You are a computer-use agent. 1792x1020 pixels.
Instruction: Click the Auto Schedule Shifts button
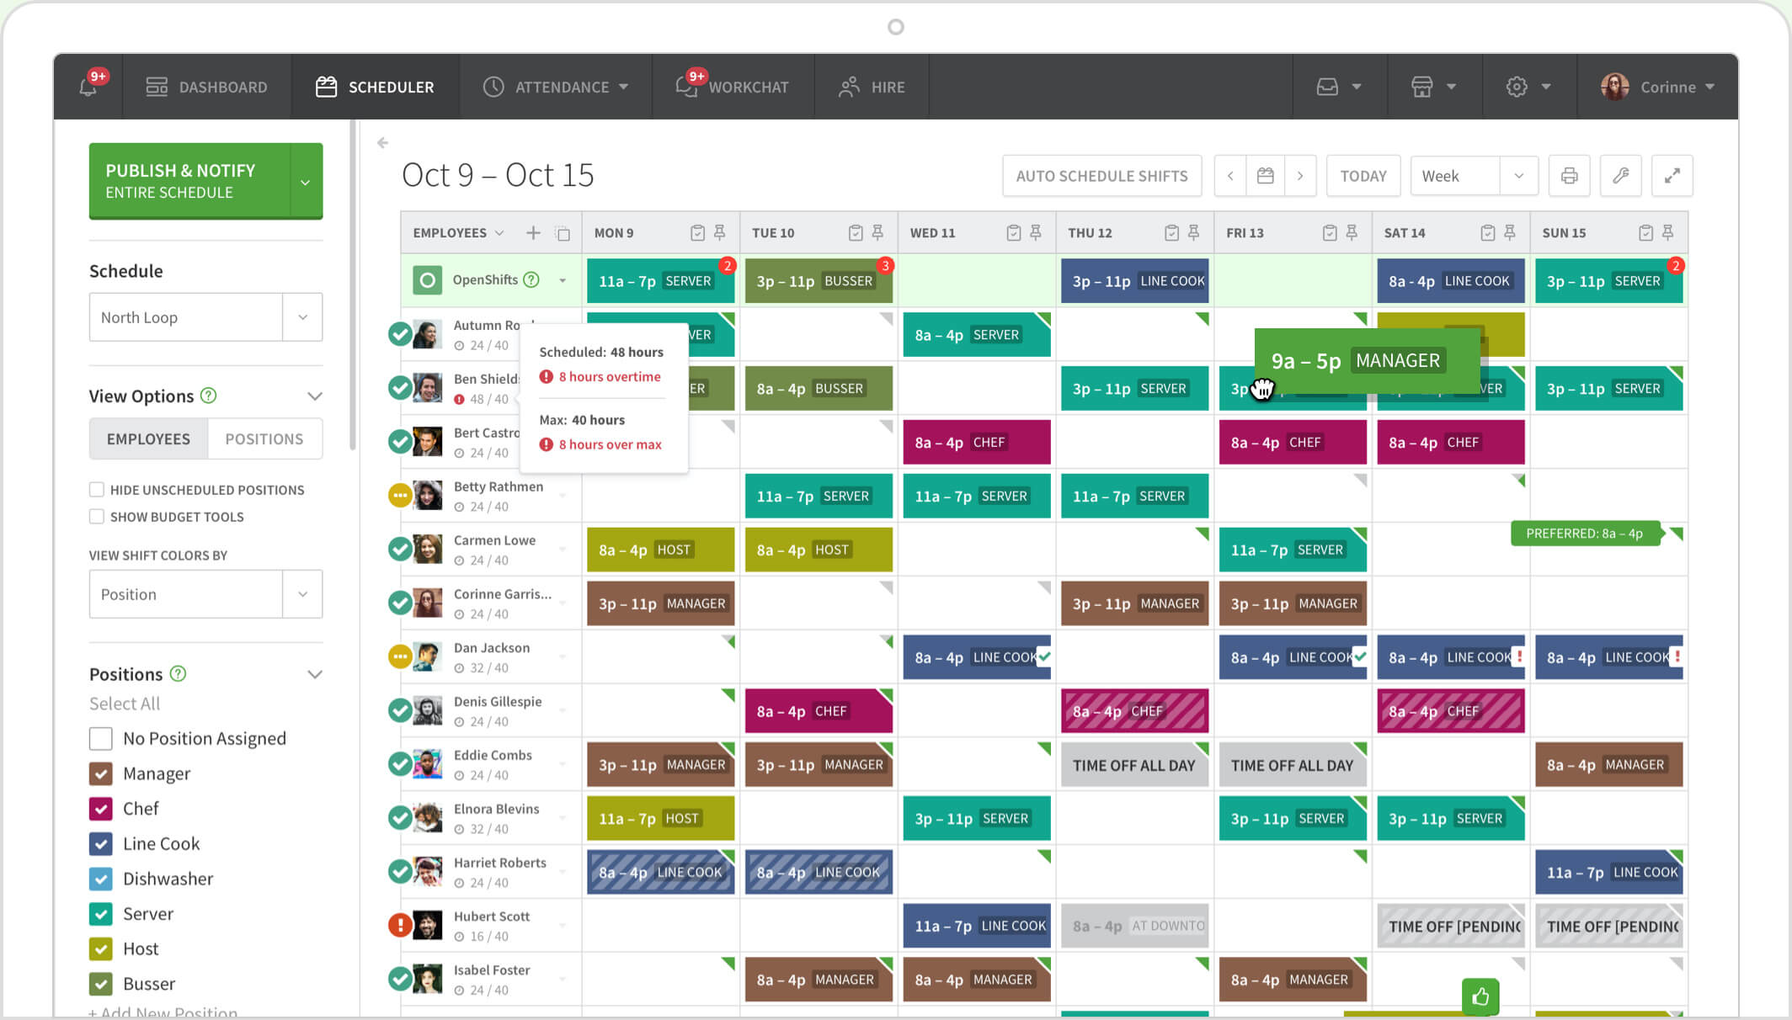coord(1101,175)
